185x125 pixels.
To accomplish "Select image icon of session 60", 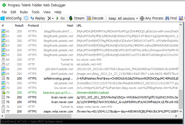I will [3, 31].
